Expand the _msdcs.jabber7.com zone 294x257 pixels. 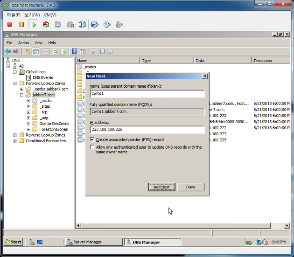tap(22, 89)
